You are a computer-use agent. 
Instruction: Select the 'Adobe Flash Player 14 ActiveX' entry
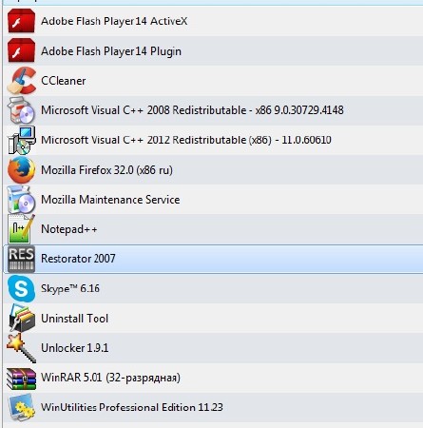[114, 21]
